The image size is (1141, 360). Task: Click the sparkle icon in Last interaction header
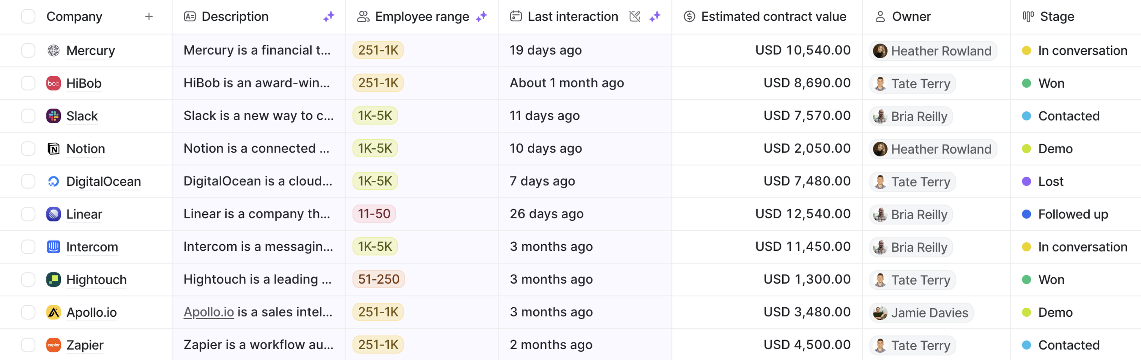tap(655, 16)
